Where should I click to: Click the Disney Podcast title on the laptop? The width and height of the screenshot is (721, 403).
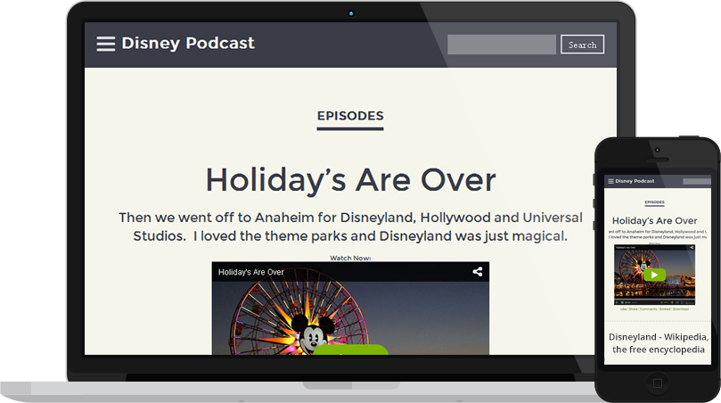(188, 44)
